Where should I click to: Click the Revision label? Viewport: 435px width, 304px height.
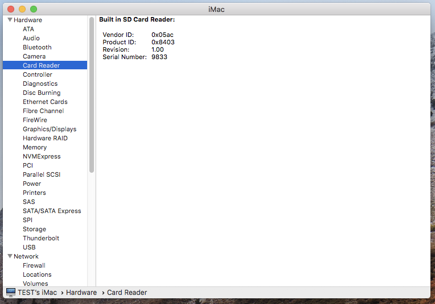pos(116,49)
